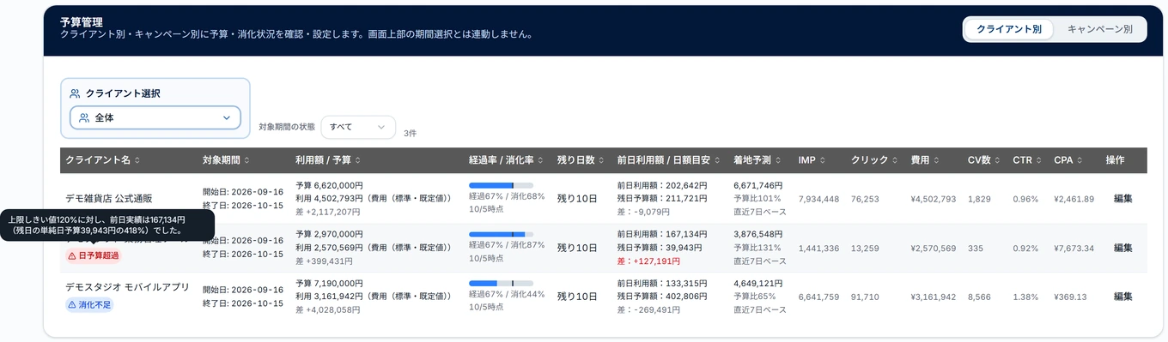1168x342 pixels.
Task: Switch to キャンペーン別 view
Action: tap(1099, 28)
